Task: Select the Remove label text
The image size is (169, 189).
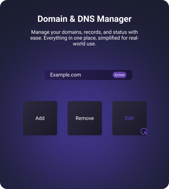Action: click(x=85, y=118)
